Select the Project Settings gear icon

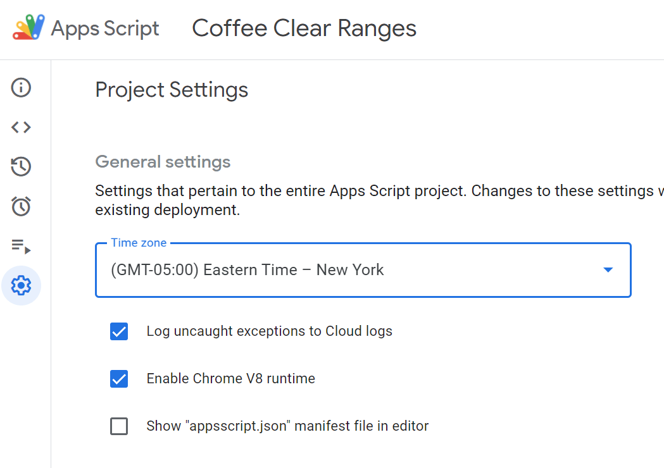click(21, 286)
